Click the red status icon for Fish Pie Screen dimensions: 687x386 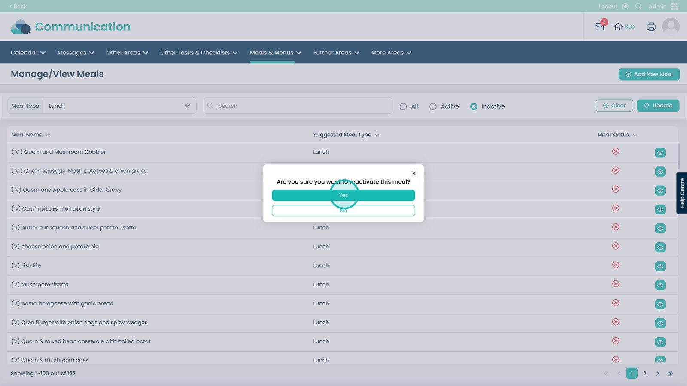[x=616, y=265]
